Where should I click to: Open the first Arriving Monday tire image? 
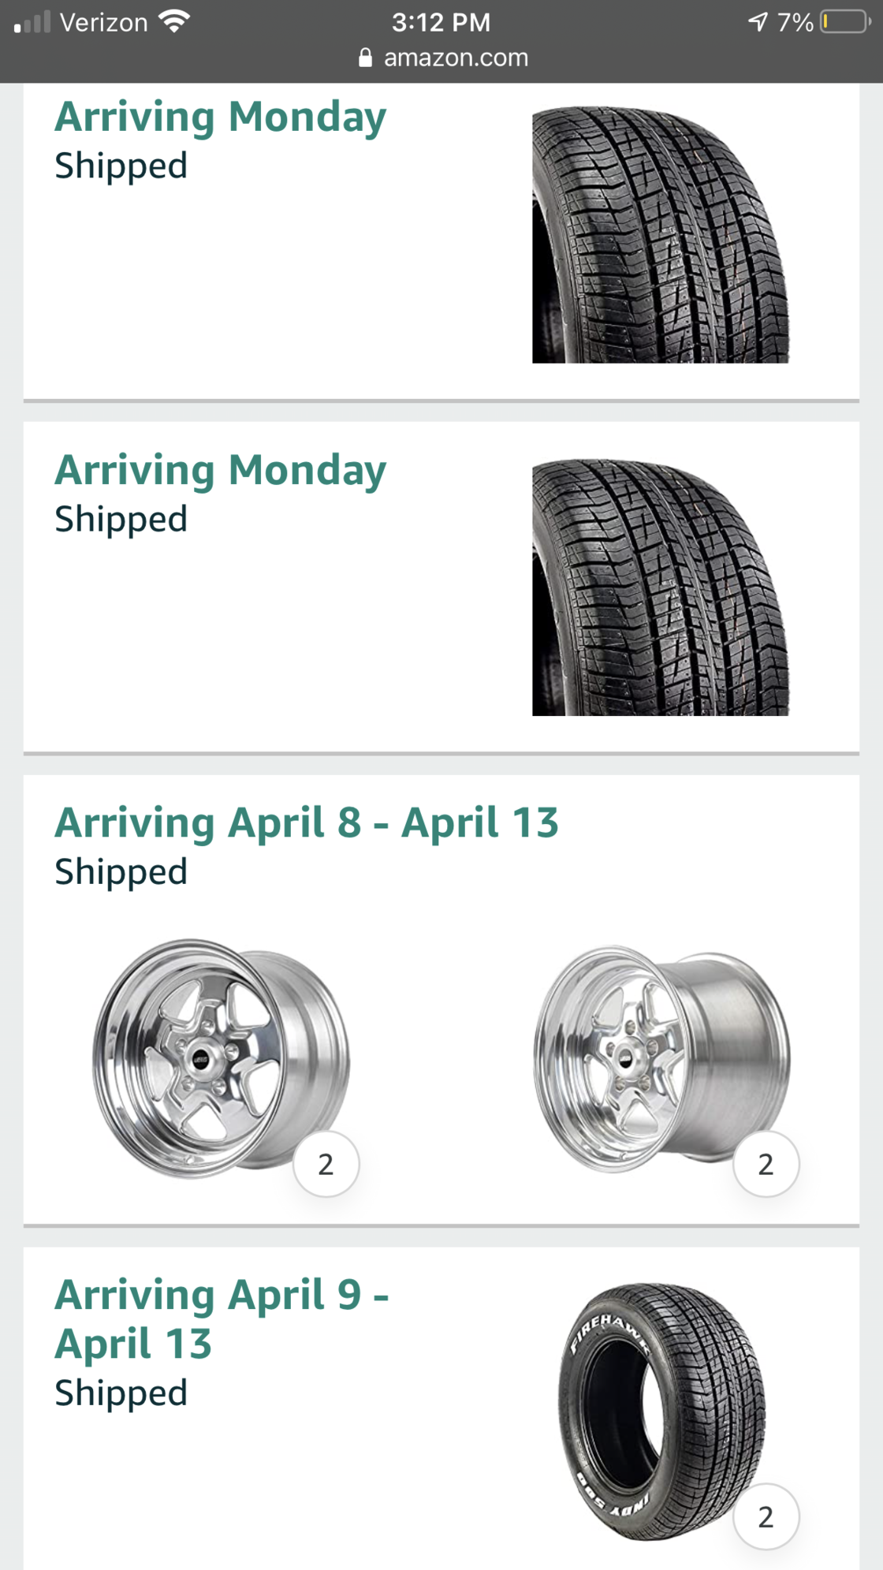coord(660,235)
